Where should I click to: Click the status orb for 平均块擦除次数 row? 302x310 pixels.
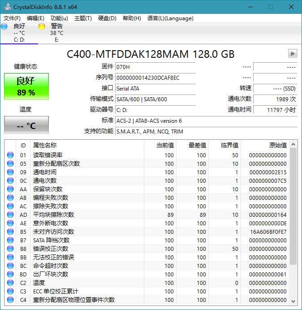pyautogui.click(x=10, y=215)
